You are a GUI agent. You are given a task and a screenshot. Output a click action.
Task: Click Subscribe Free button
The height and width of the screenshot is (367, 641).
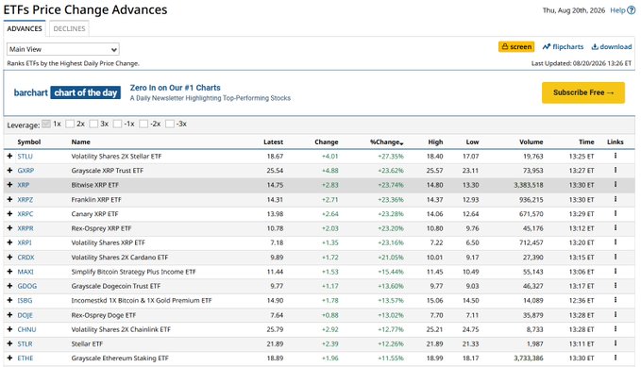583,92
